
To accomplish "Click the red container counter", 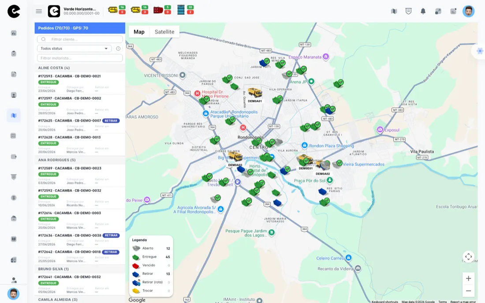I will tap(162, 10).
